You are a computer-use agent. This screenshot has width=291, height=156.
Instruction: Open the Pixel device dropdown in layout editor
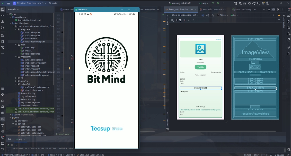[x=223, y=15]
